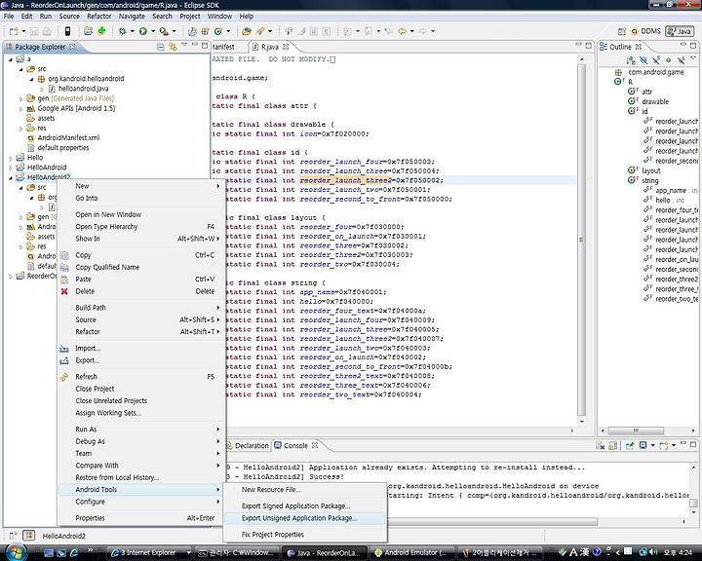Click the Last Edit Location yellow arrow
702x561 pixels.
pyautogui.click(x=402, y=31)
